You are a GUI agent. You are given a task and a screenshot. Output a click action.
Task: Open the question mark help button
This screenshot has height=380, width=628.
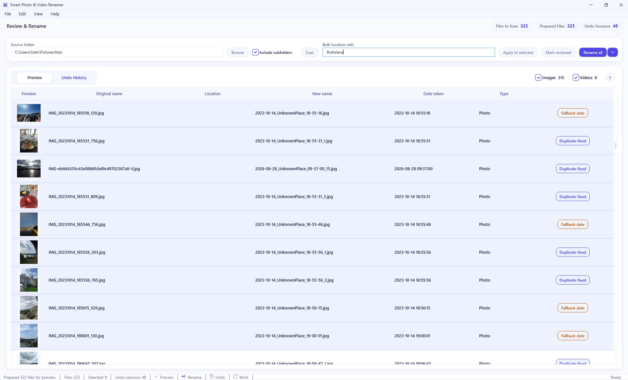610,78
